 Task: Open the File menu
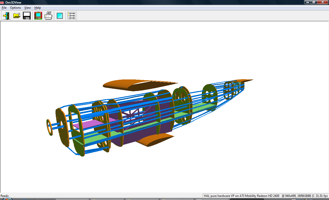pos(4,8)
